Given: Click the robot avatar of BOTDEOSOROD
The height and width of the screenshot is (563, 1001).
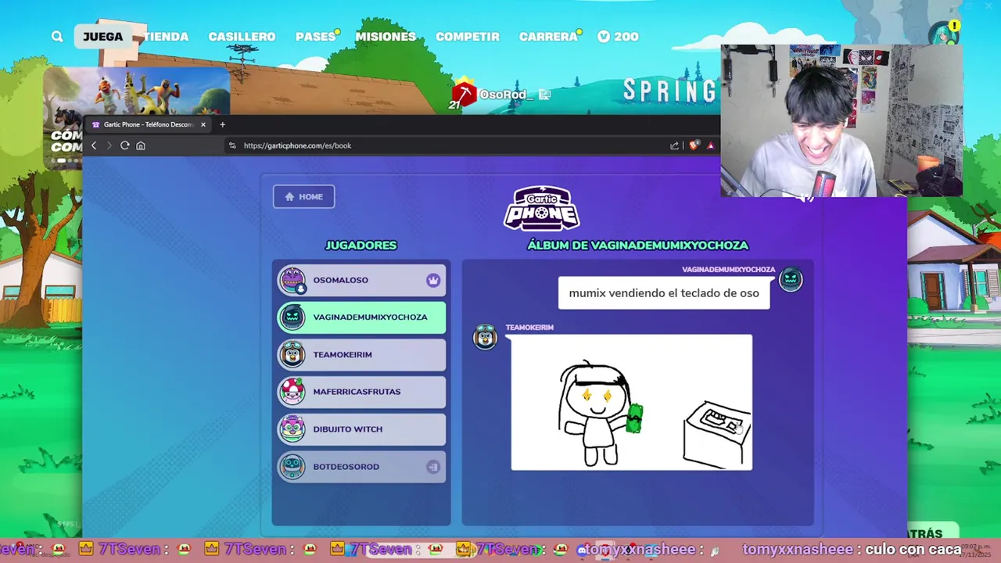Looking at the screenshot, I should click(x=292, y=467).
